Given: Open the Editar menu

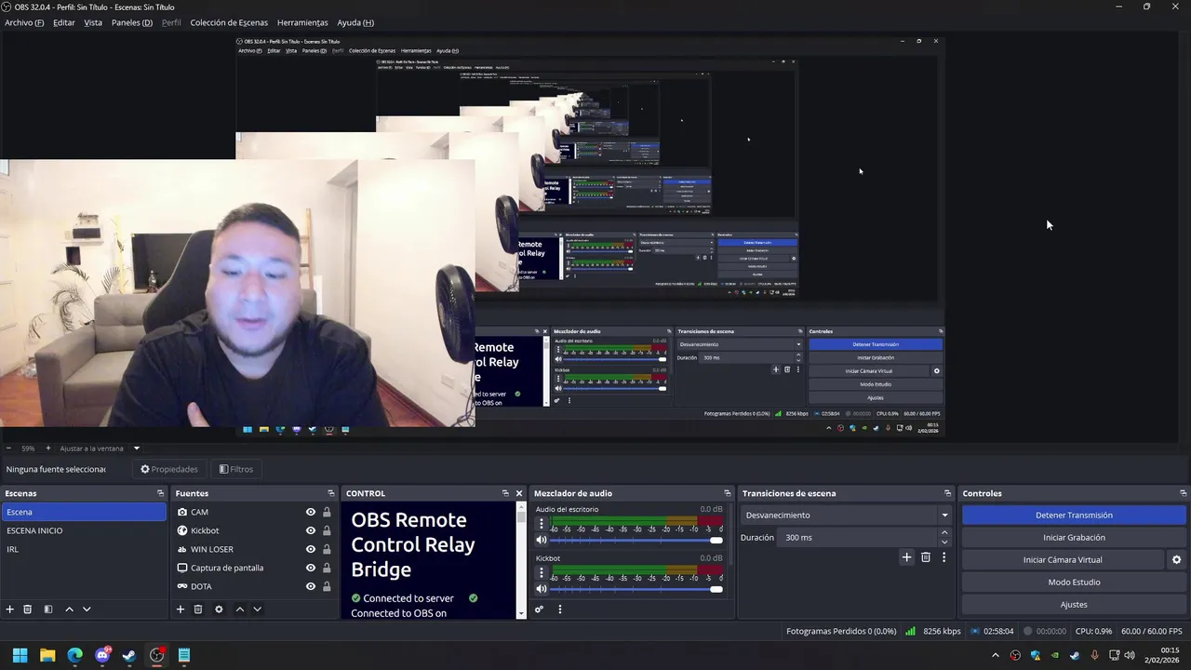Looking at the screenshot, I should coord(64,22).
